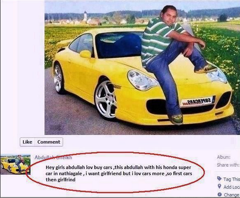Open the Add Location link
Image resolution: width=240 pixels, height=198 pixels.
pyautogui.click(x=232, y=187)
